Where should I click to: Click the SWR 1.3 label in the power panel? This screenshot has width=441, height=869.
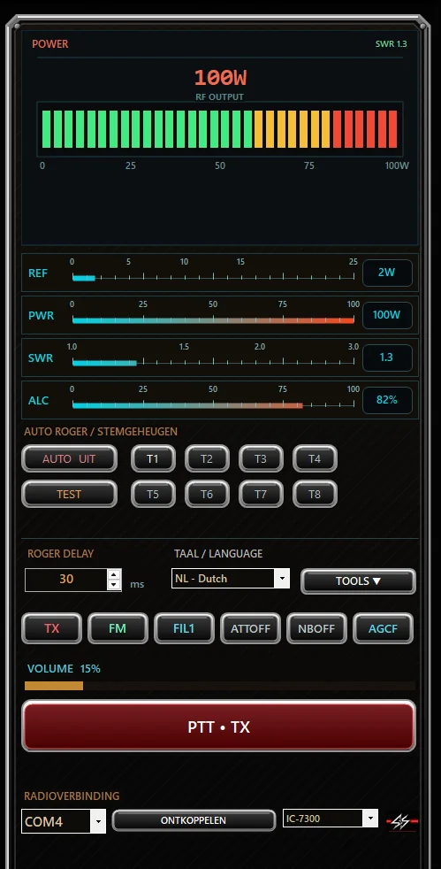(x=392, y=43)
